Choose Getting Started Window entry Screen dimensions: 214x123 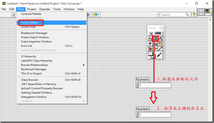(52, 93)
